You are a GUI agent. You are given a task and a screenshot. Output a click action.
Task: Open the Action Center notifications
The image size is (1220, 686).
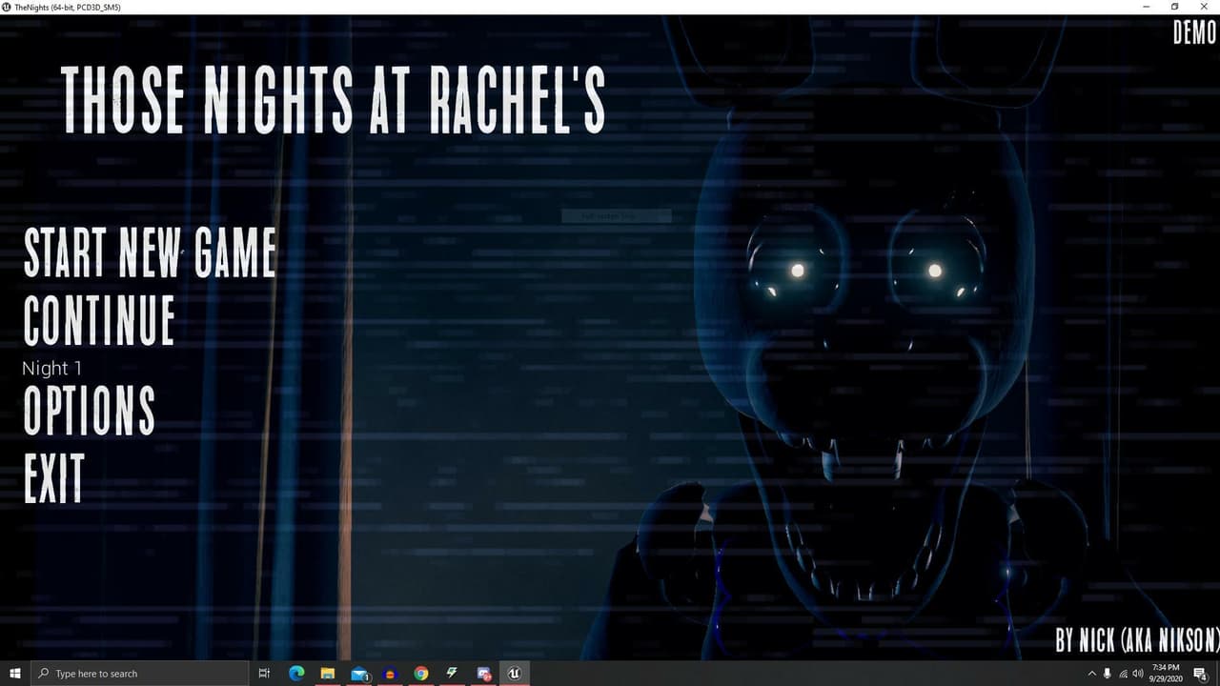point(1201,674)
